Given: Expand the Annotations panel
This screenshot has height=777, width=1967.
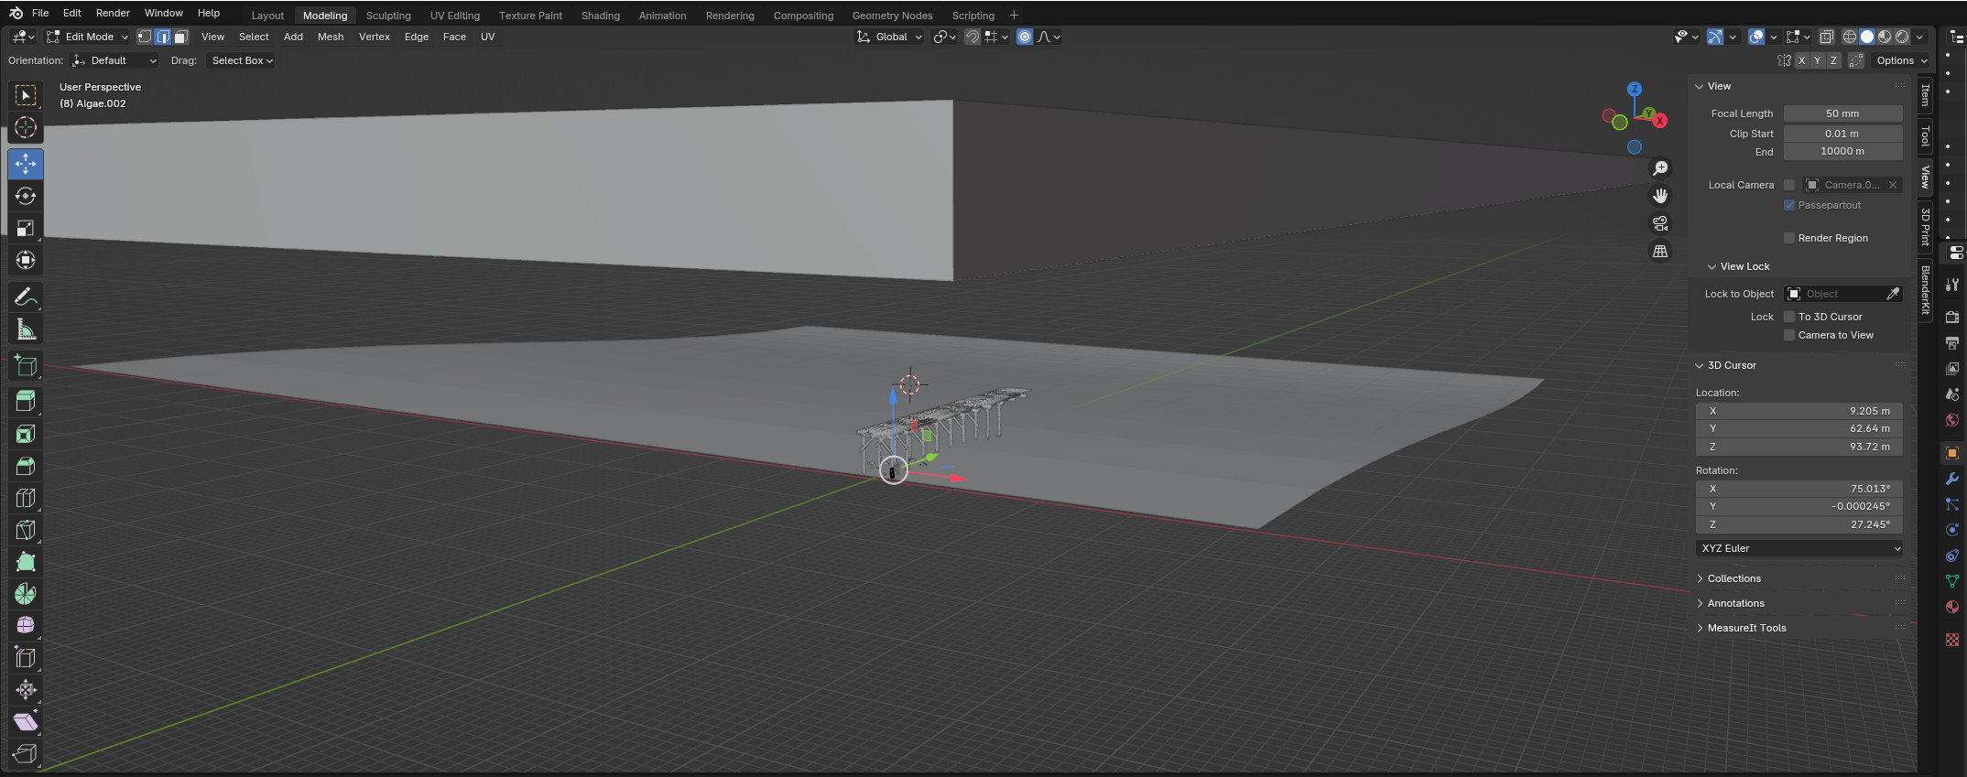Looking at the screenshot, I should [1736, 603].
